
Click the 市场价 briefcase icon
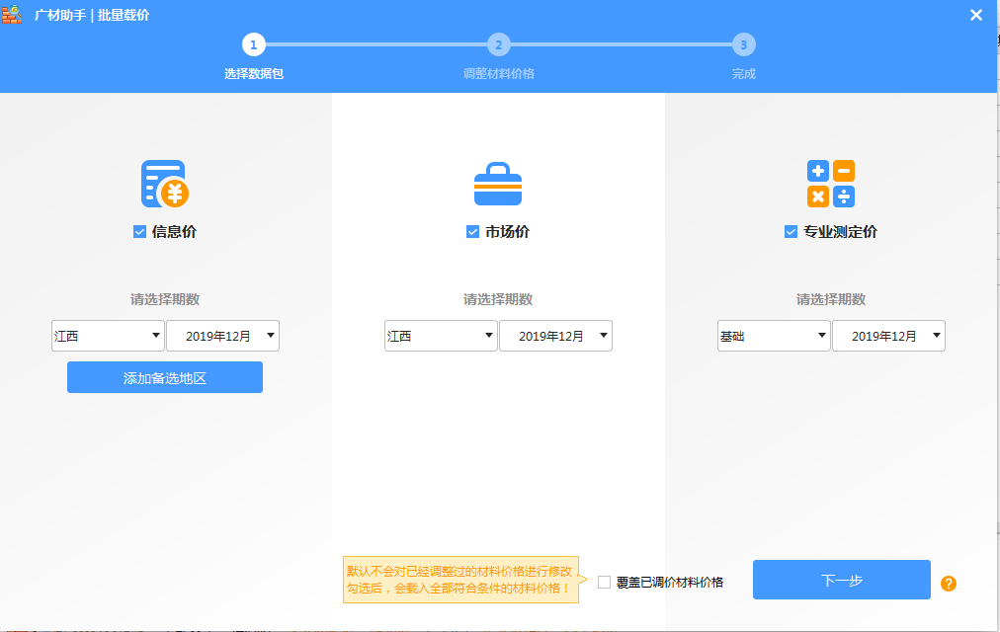coord(498,184)
